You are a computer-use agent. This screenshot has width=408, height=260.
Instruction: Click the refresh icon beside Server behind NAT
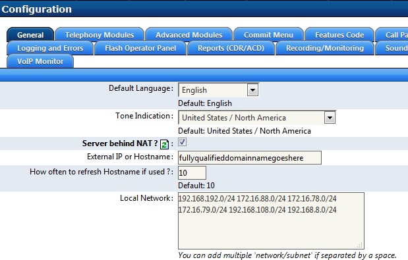(x=164, y=144)
